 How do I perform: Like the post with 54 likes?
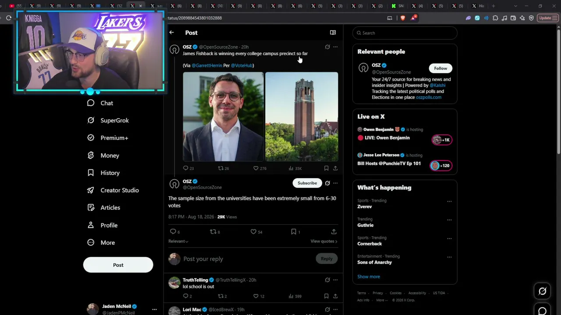pyautogui.click(x=253, y=231)
